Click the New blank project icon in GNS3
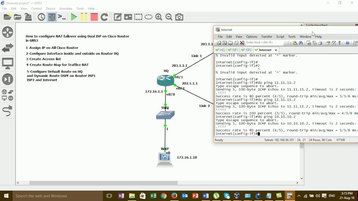 (x=8, y=17)
